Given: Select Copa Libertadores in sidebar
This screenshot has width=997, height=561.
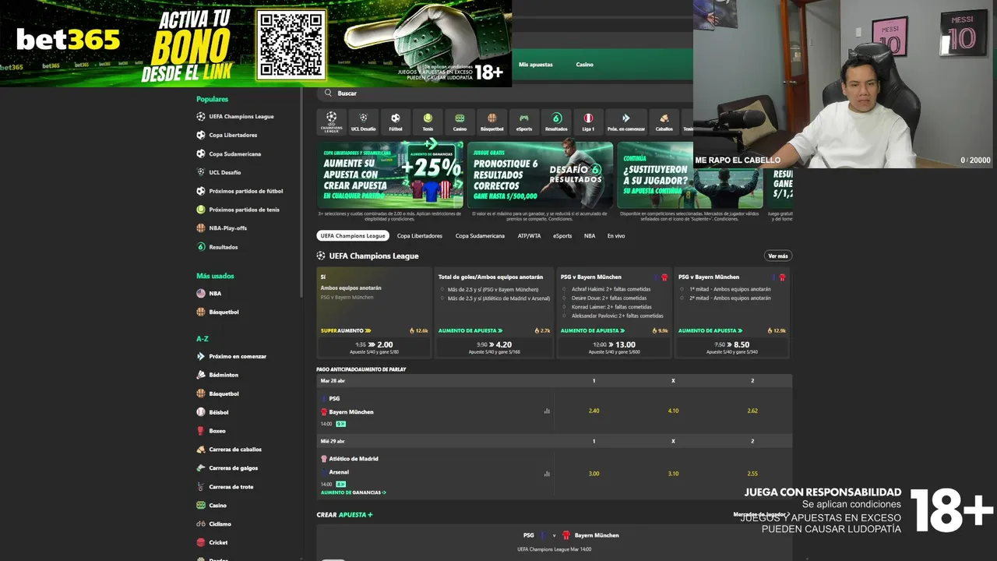Looking at the screenshot, I should (x=232, y=136).
